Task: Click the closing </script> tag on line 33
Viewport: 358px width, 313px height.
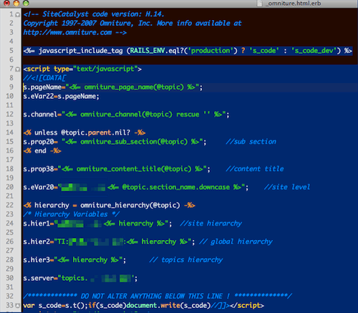Action: pyautogui.click(x=247, y=305)
